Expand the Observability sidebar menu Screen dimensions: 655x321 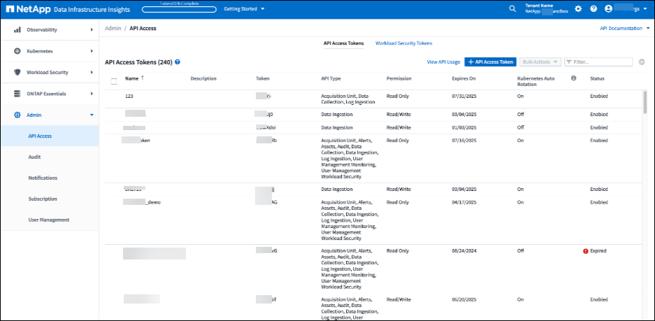pyautogui.click(x=49, y=30)
